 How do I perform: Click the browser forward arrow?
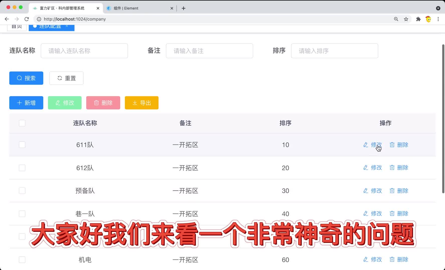tap(17, 19)
